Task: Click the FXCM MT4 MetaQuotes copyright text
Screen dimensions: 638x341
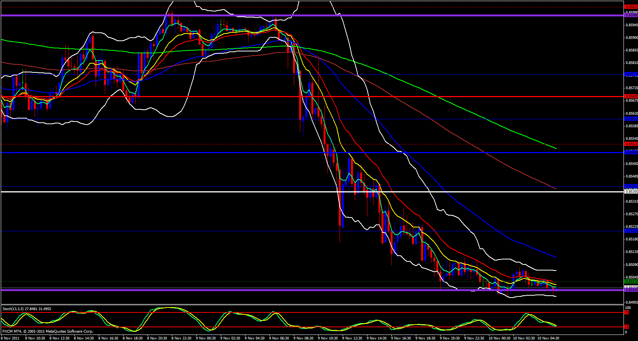Action: [48, 331]
